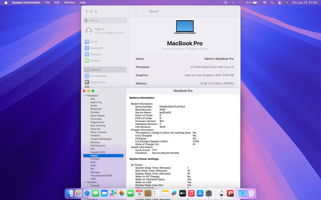This screenshot has width=321, height=200.
Task: Focus the System Settings Search field
Action: point(105,20)
